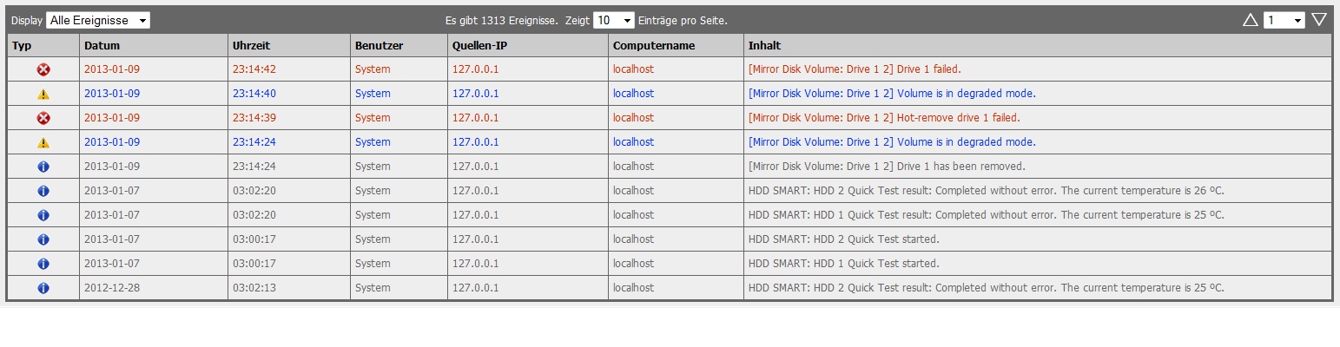Screen dimensions: 1340x347
Task: Click the first Volume is in degraded mode message
Action: pos(891,94)
